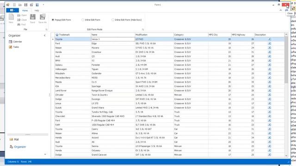Sort by MPG Highway column header
The height and width of the screenshot is (166, 296).
coord(243,35)
